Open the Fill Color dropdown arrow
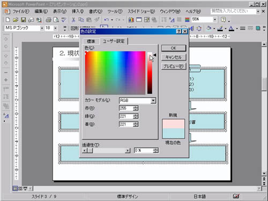Screen dimensions: 268x201 point(214,28)
